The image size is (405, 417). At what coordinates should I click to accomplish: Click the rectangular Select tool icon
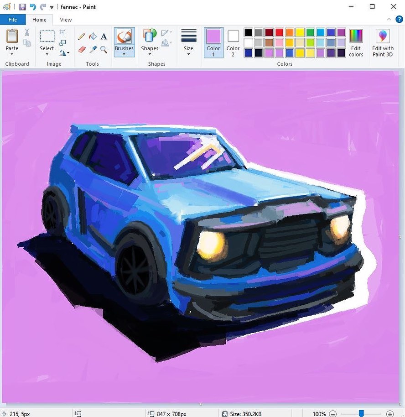(47, 36)
